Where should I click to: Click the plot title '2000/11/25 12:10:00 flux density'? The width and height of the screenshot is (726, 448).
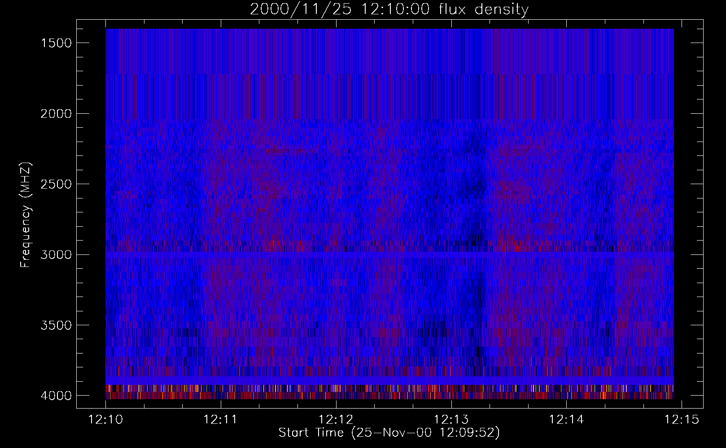(389, 9)
